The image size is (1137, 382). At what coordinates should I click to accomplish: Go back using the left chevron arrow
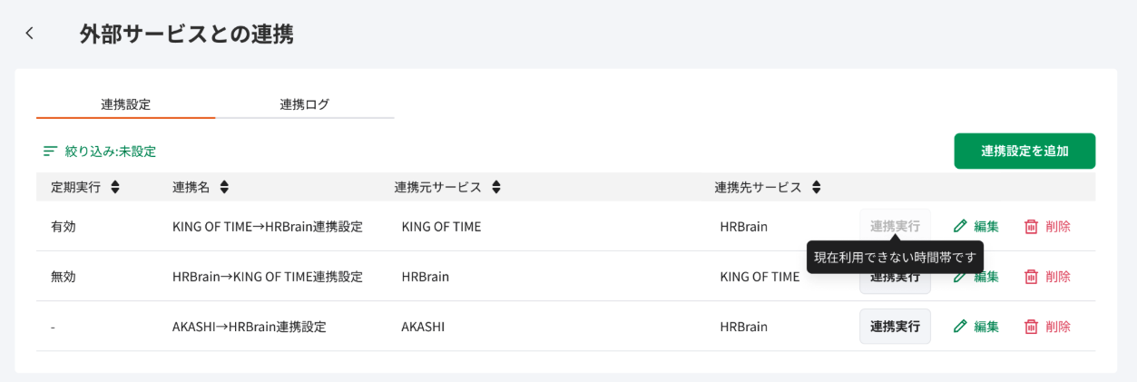[29, 34]
